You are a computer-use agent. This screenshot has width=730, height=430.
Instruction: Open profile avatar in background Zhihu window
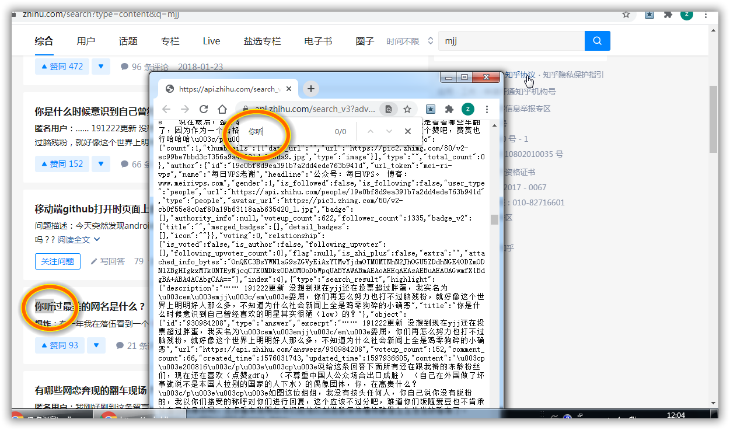[x=687, y=14]
